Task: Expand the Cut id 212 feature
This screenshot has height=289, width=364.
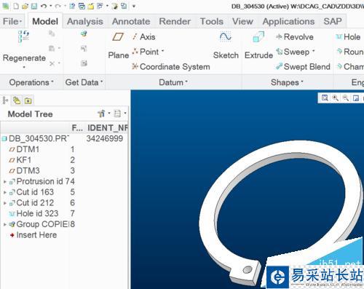Action: pyautogui.click(x=5, y=203)
